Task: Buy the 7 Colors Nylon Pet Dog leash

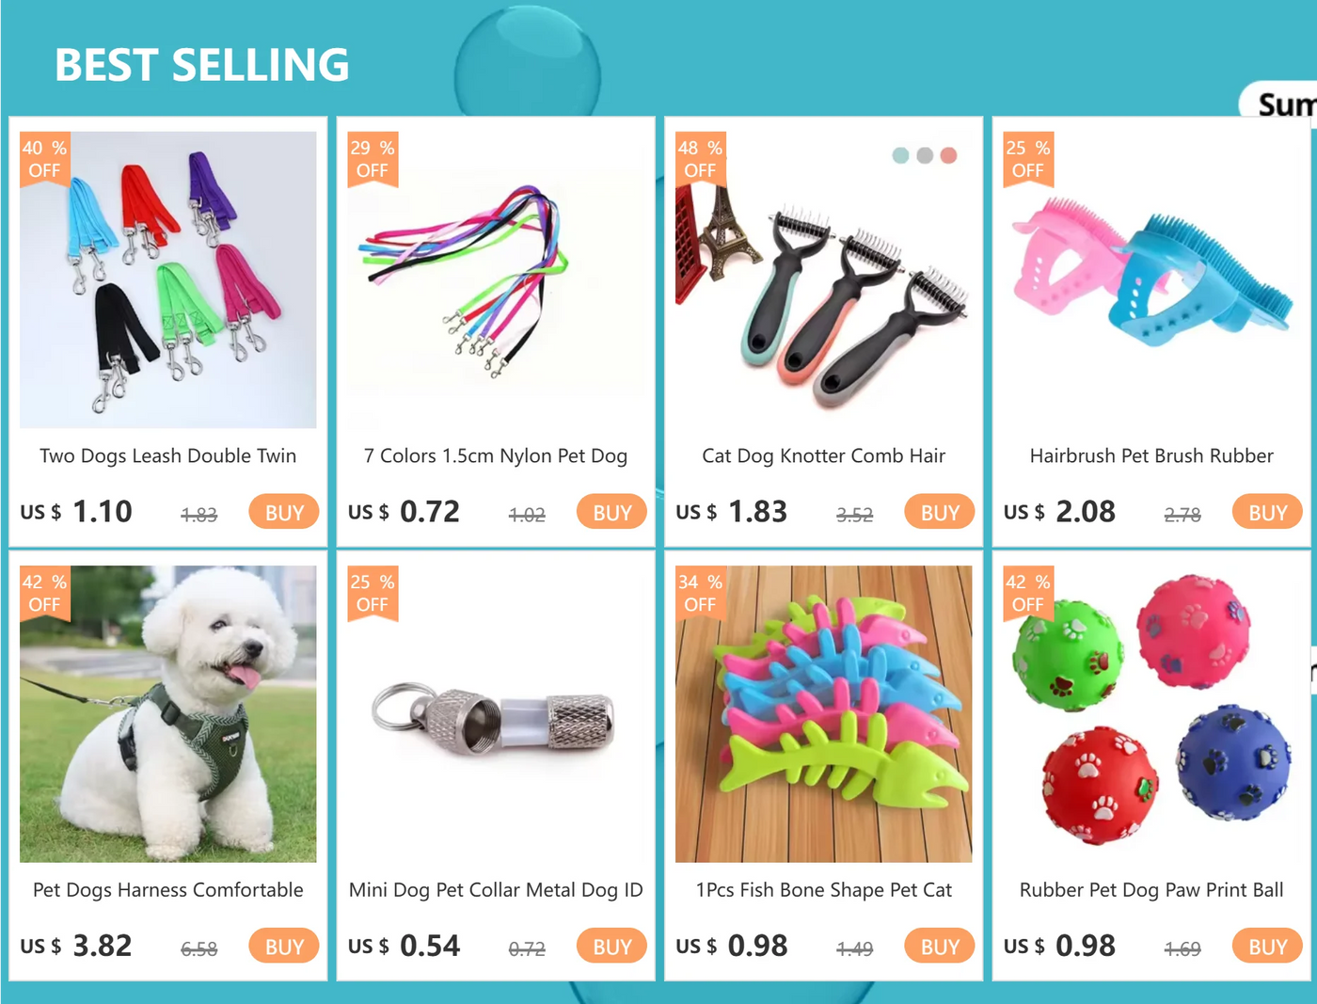Action: pos(612,512)
